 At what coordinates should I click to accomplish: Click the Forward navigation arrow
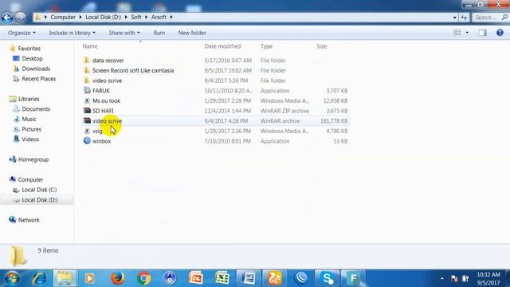pos(21,18)
